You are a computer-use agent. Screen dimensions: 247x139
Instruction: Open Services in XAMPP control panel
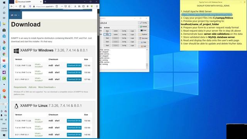(143, 38)
